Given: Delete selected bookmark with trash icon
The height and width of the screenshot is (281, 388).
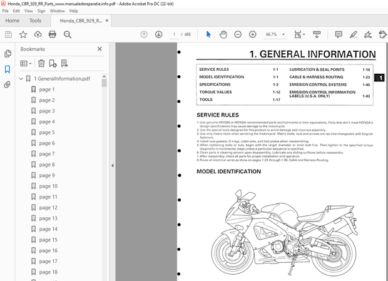Looking at the screenshot, I should pyautogui.click(x=41, y=64).
